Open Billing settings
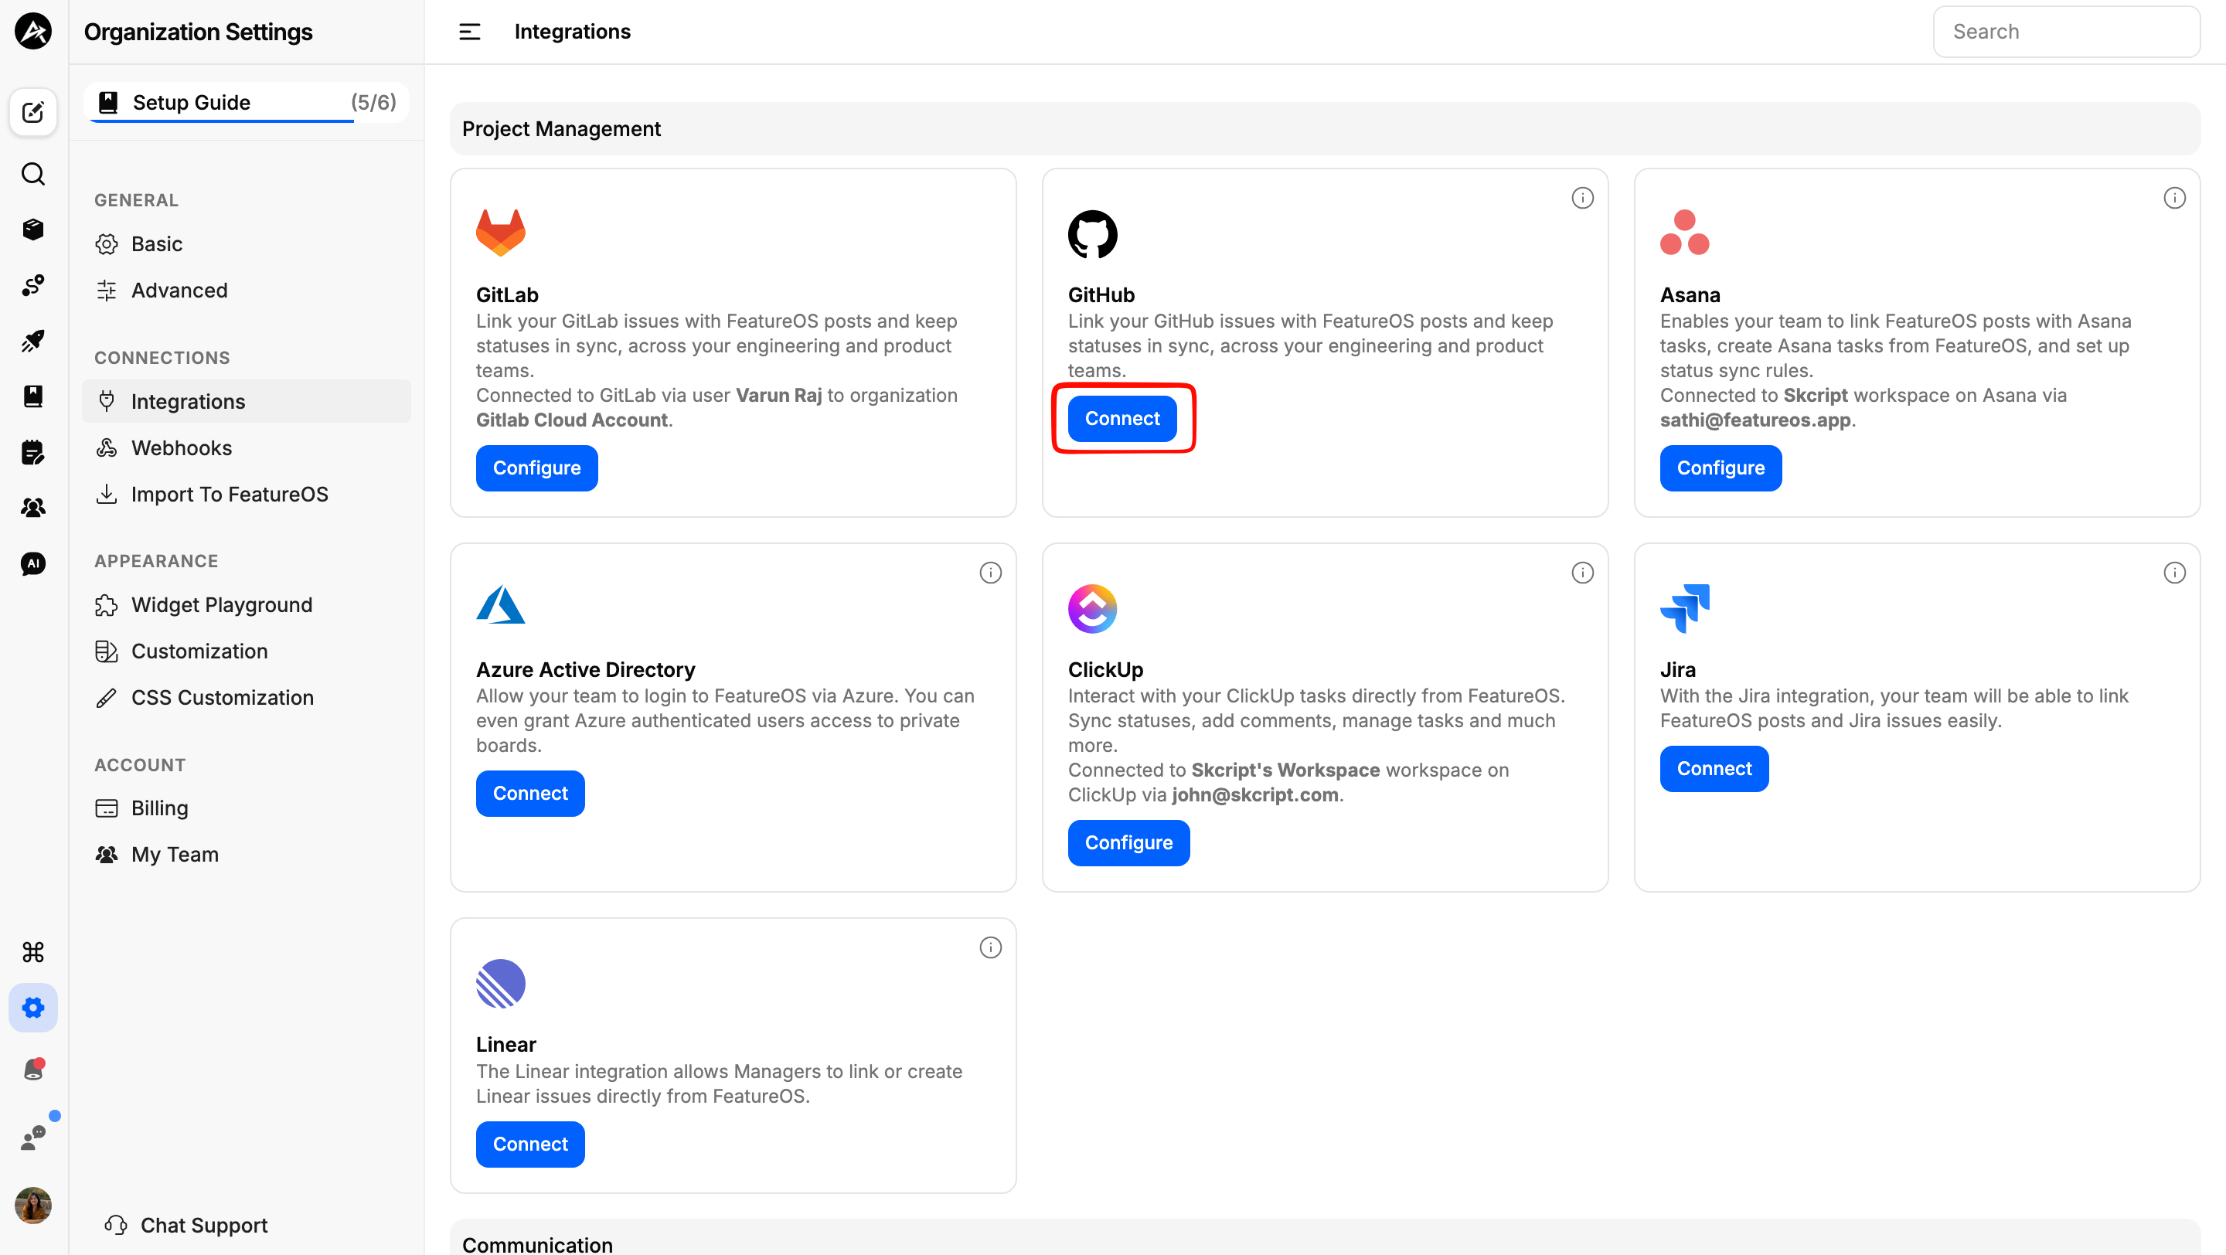The height and width of the screenshot is (1255, 2226). click(x=247, y=808)
